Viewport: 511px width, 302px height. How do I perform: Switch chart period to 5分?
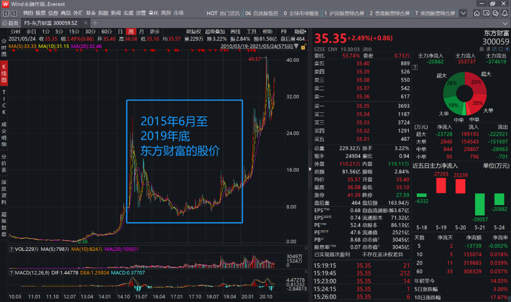point(59,32)
